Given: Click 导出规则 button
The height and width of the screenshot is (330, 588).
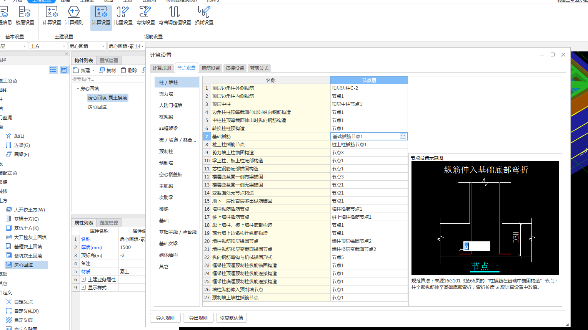Looking at the screenshot, I should [198, 318].
